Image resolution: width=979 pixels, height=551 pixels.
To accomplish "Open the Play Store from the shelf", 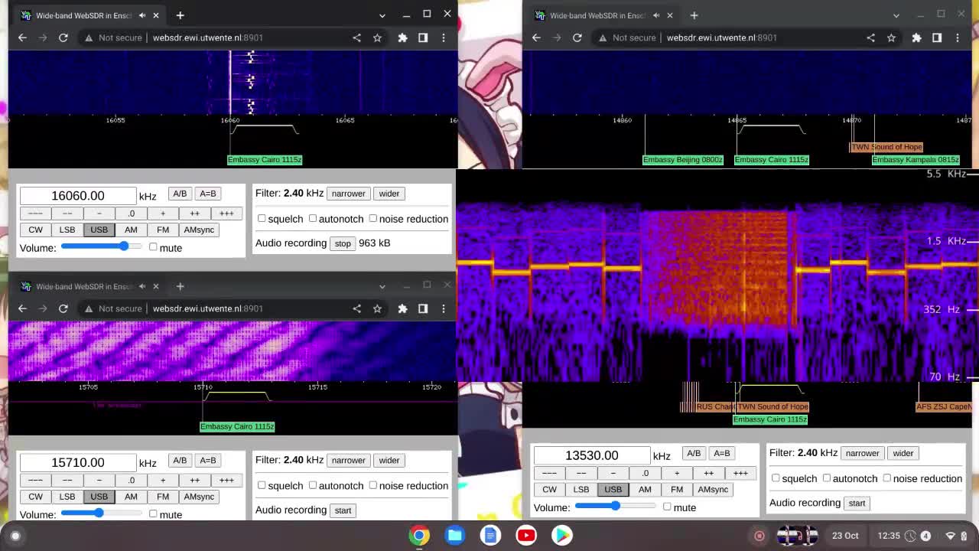I will point(562,535).
